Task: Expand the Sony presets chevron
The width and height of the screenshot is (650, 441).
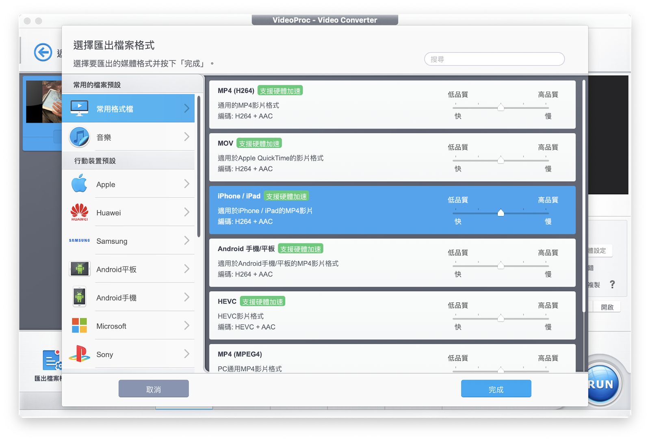Action: 186,354
